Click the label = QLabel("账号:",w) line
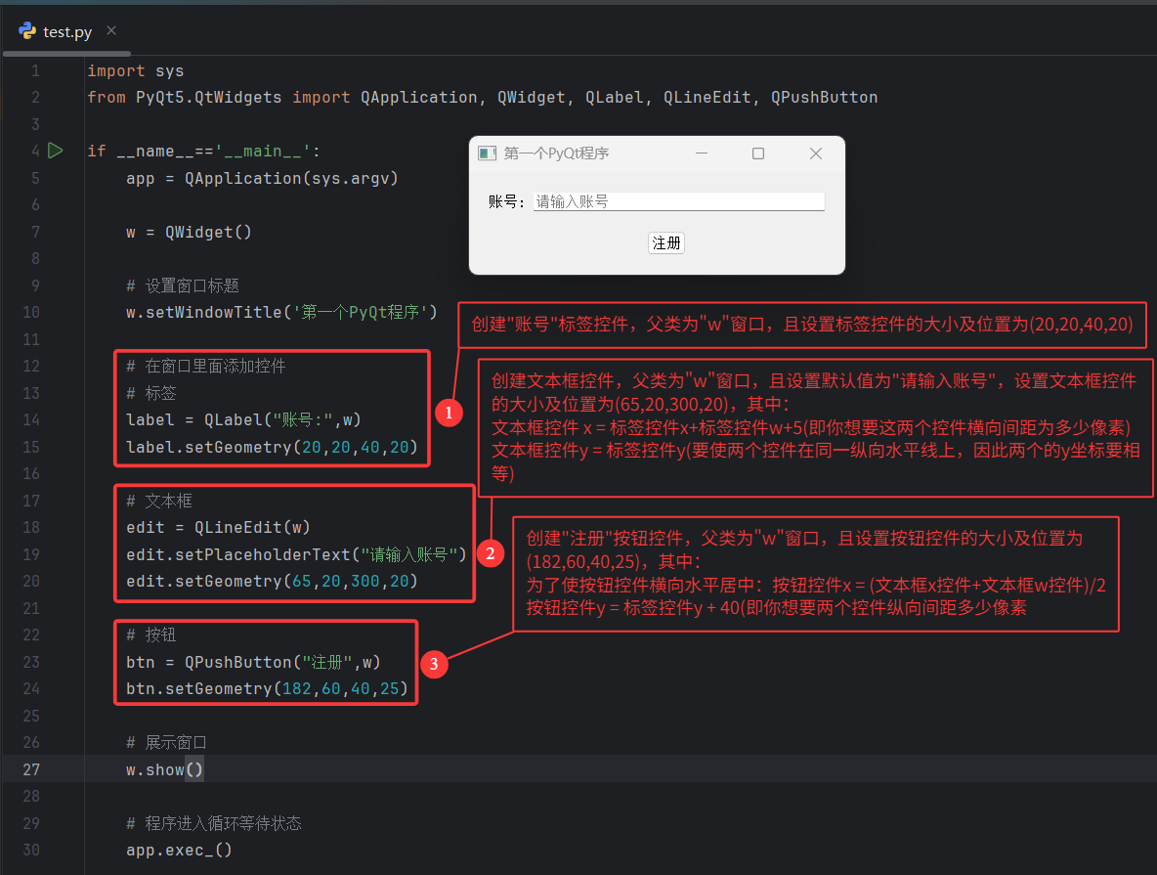Viewport: 1157px width, 875px height. tap(243, 419)
